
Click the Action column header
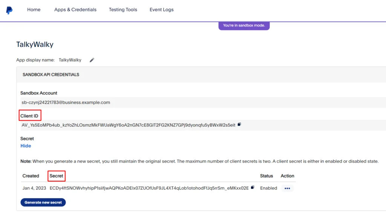pyautogui.click(x=287, y=176)
